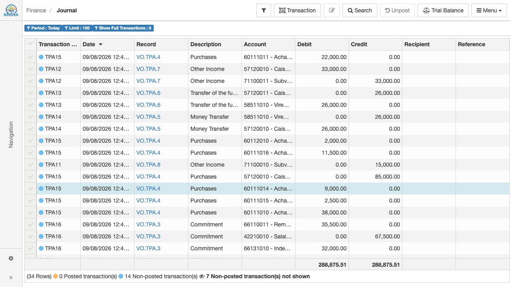
Task: Open the filter funnel toolbar button
Action: [263, 10]
